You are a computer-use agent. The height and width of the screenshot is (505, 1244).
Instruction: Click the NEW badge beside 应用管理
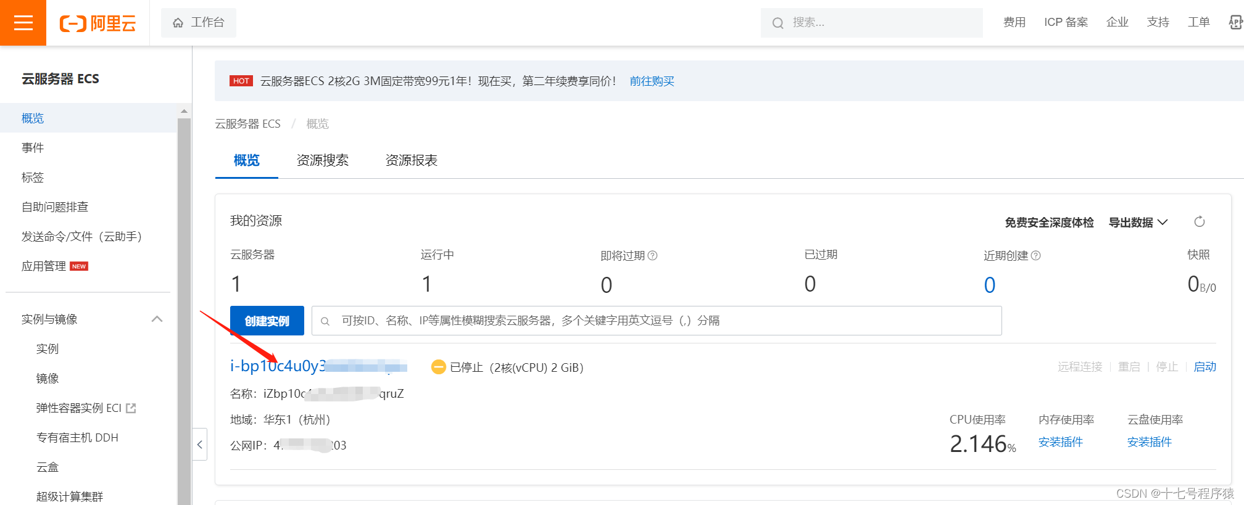pos(79,266)
